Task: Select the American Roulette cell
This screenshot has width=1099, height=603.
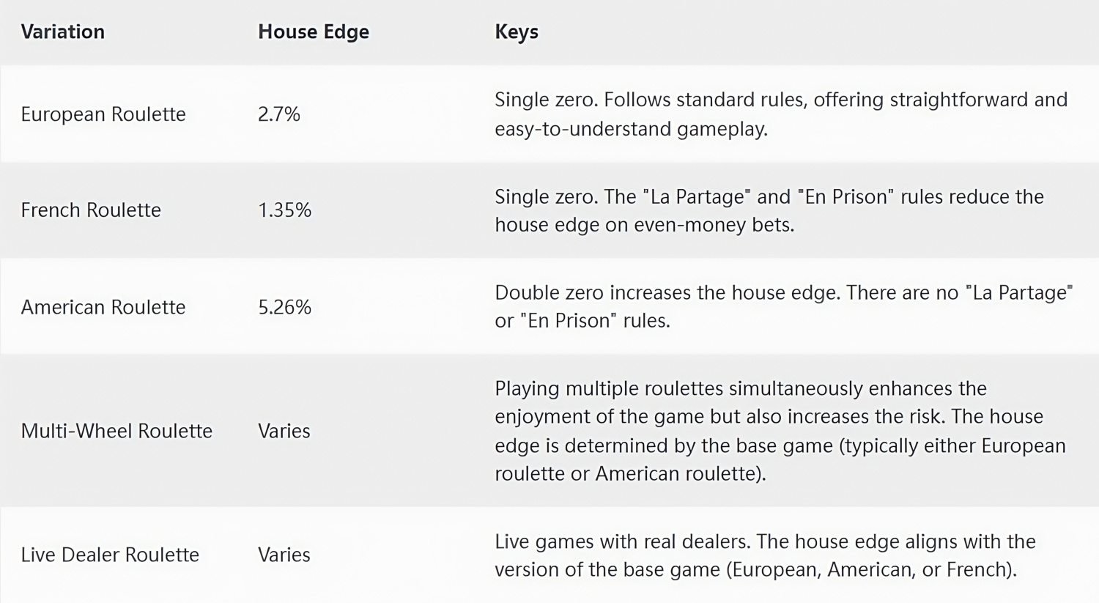Action: pos(103,307)
